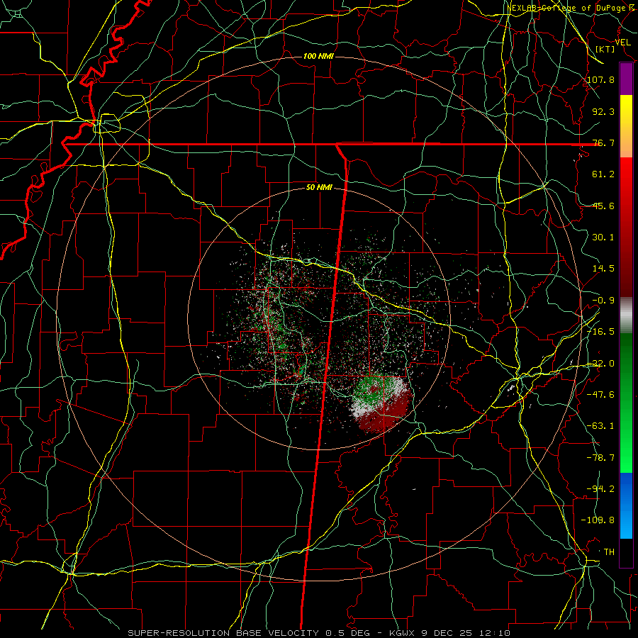Screen dimensions: 638x638
Task: Click the -78.7 velocity scale value
Action: pyautogui.click(x=601, y=458)
